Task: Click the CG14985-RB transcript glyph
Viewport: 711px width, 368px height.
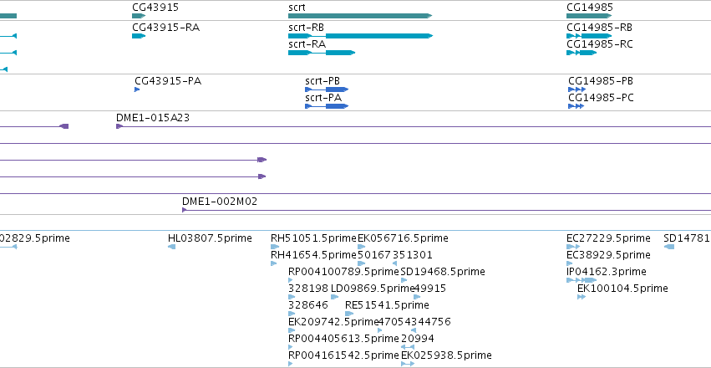Action: point(589,36)
